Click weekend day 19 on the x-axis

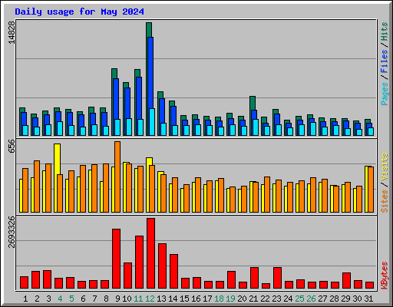click(x=230, y=299)
